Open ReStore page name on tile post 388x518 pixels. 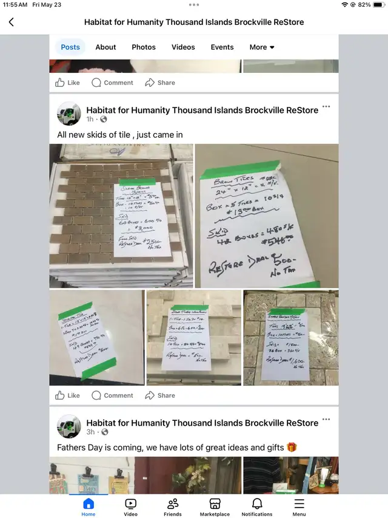[202, 110]
